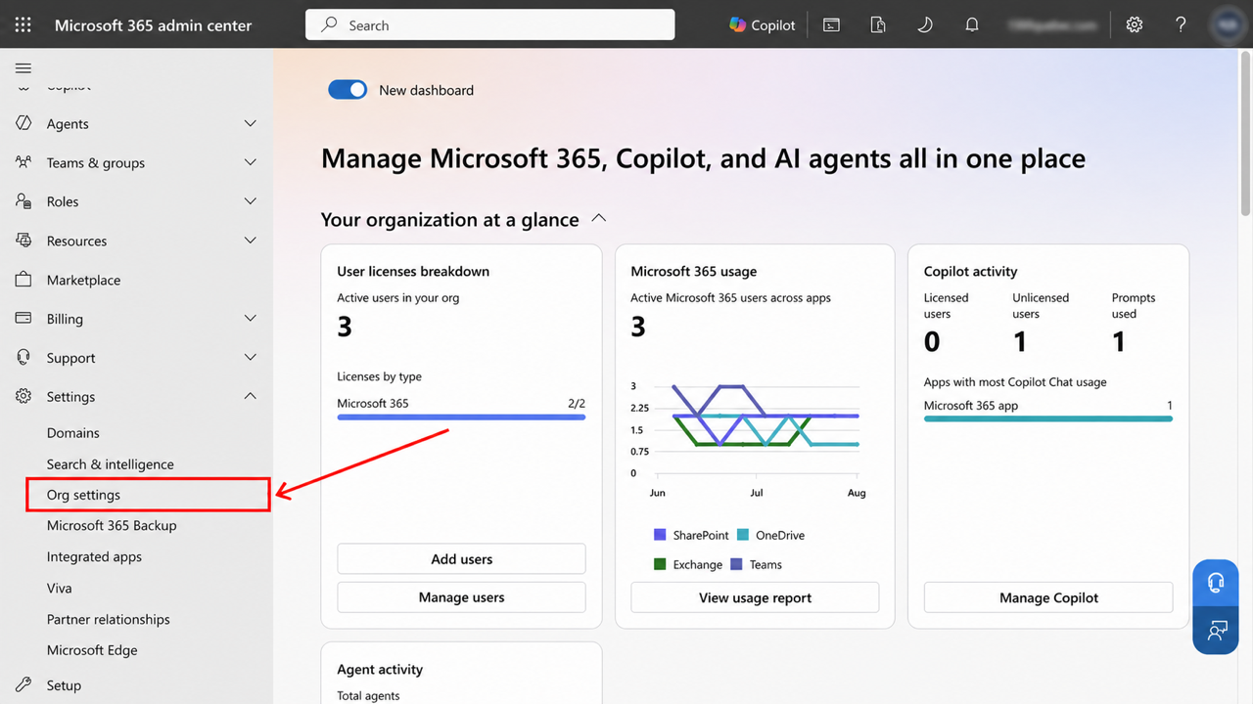
Task: Open the floating feedback chat button
Action: pyautogui.click(x=1217, y=631)
